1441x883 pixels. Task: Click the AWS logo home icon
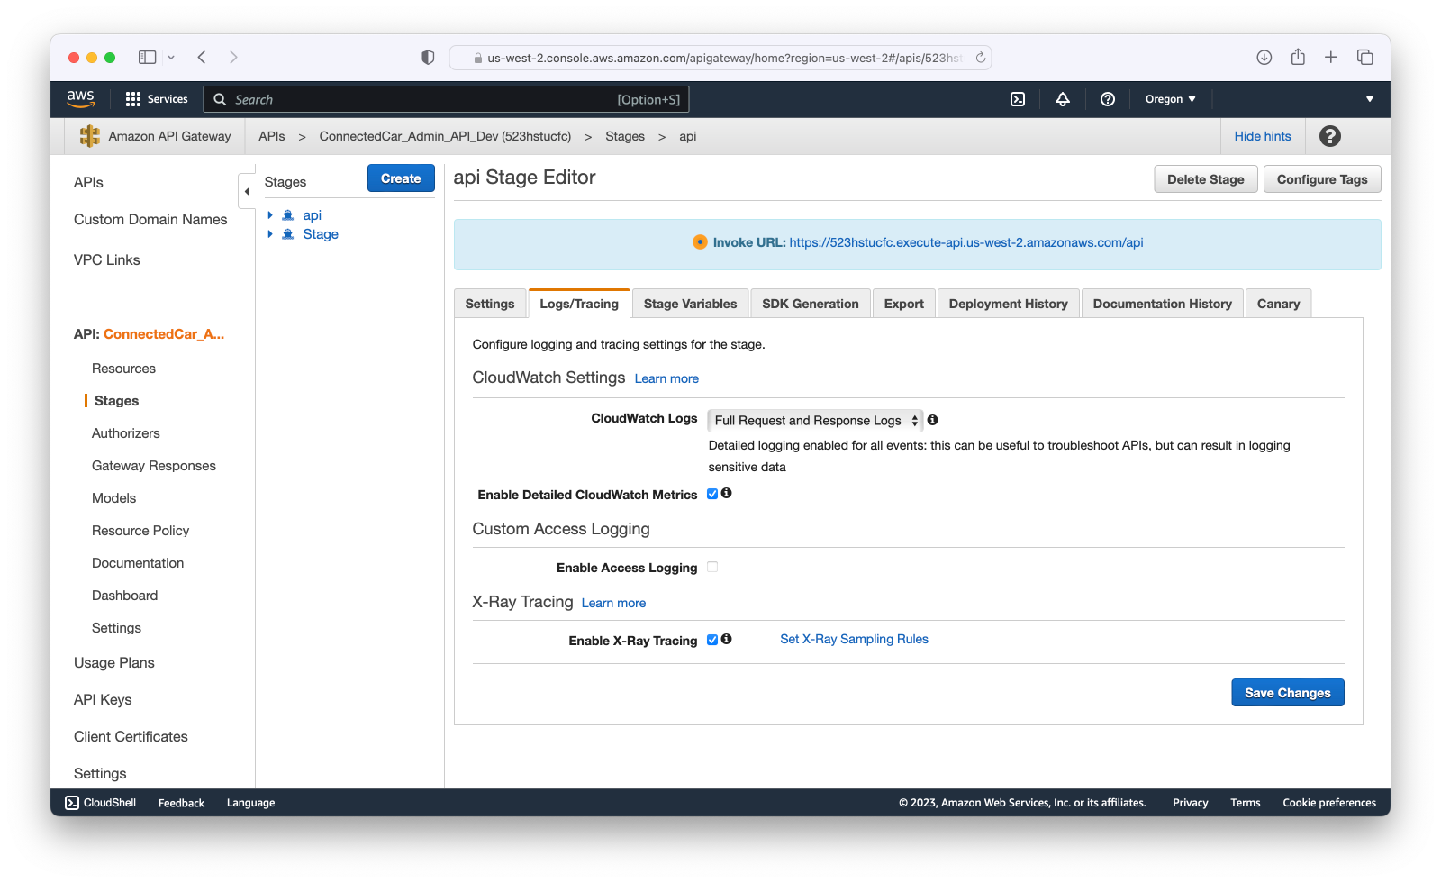tap(80, 98)
